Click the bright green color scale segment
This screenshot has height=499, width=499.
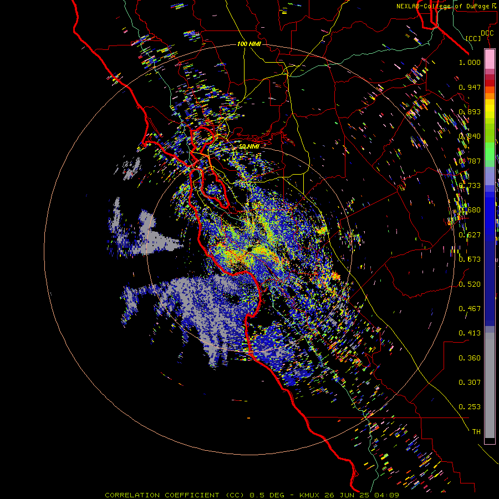pos(490,151)
